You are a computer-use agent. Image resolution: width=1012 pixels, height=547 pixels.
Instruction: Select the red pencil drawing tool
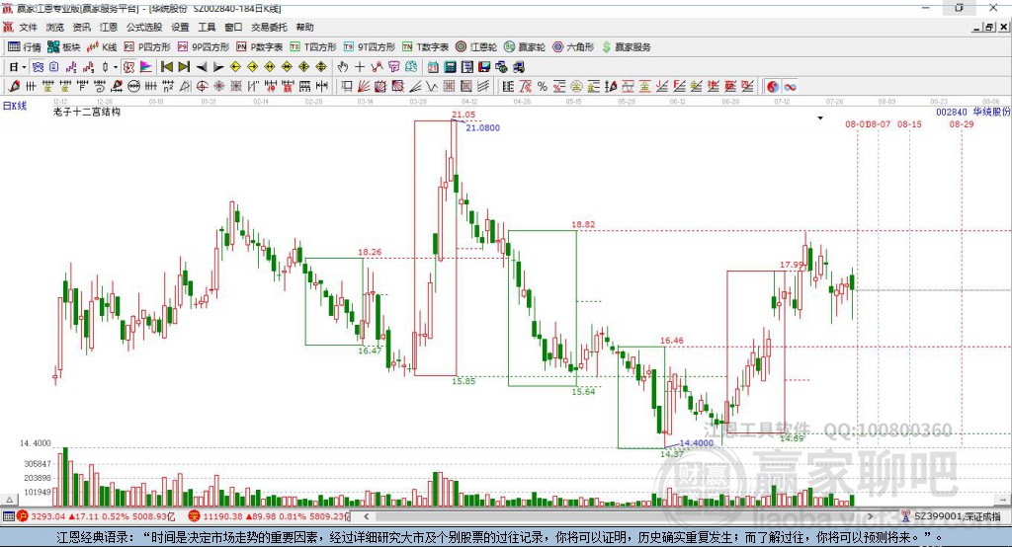click(x=14, y=87)
